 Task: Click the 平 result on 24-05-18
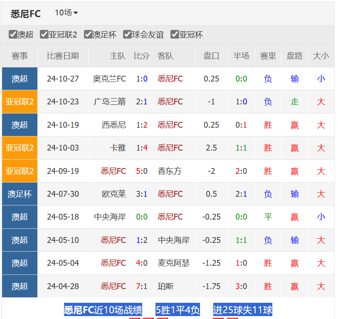[x=268, y=217]
